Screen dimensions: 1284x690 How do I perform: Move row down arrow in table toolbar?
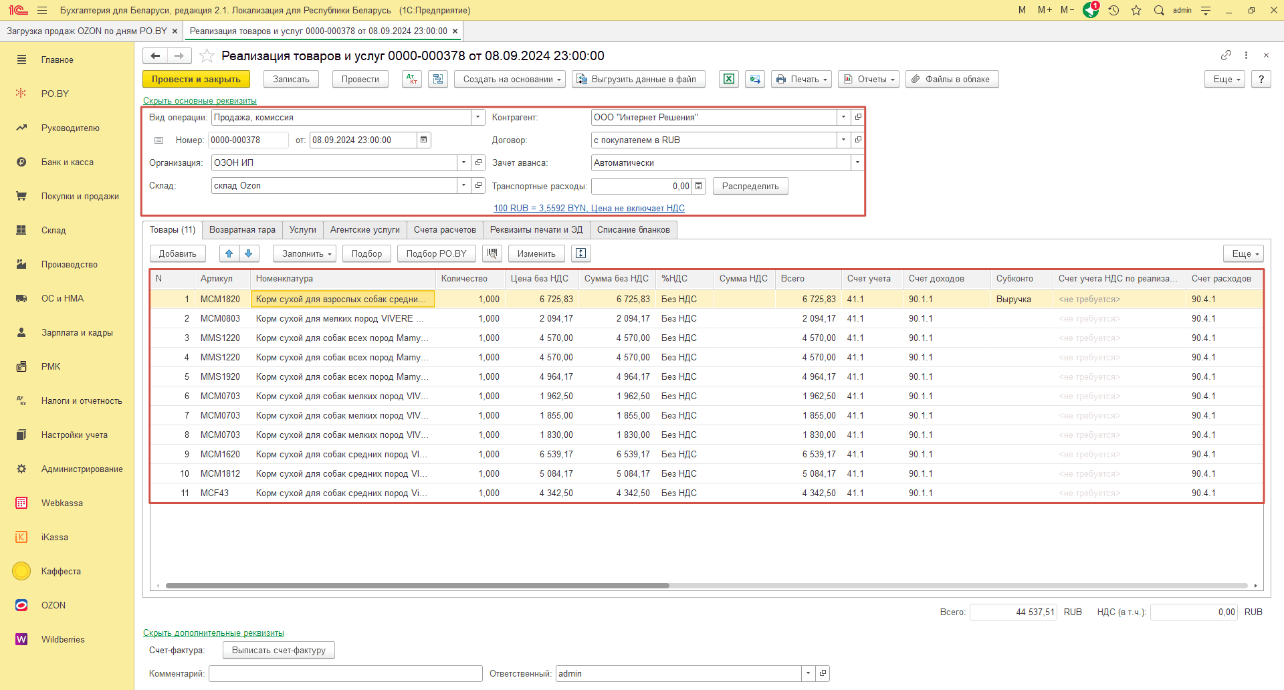point(248,253)
